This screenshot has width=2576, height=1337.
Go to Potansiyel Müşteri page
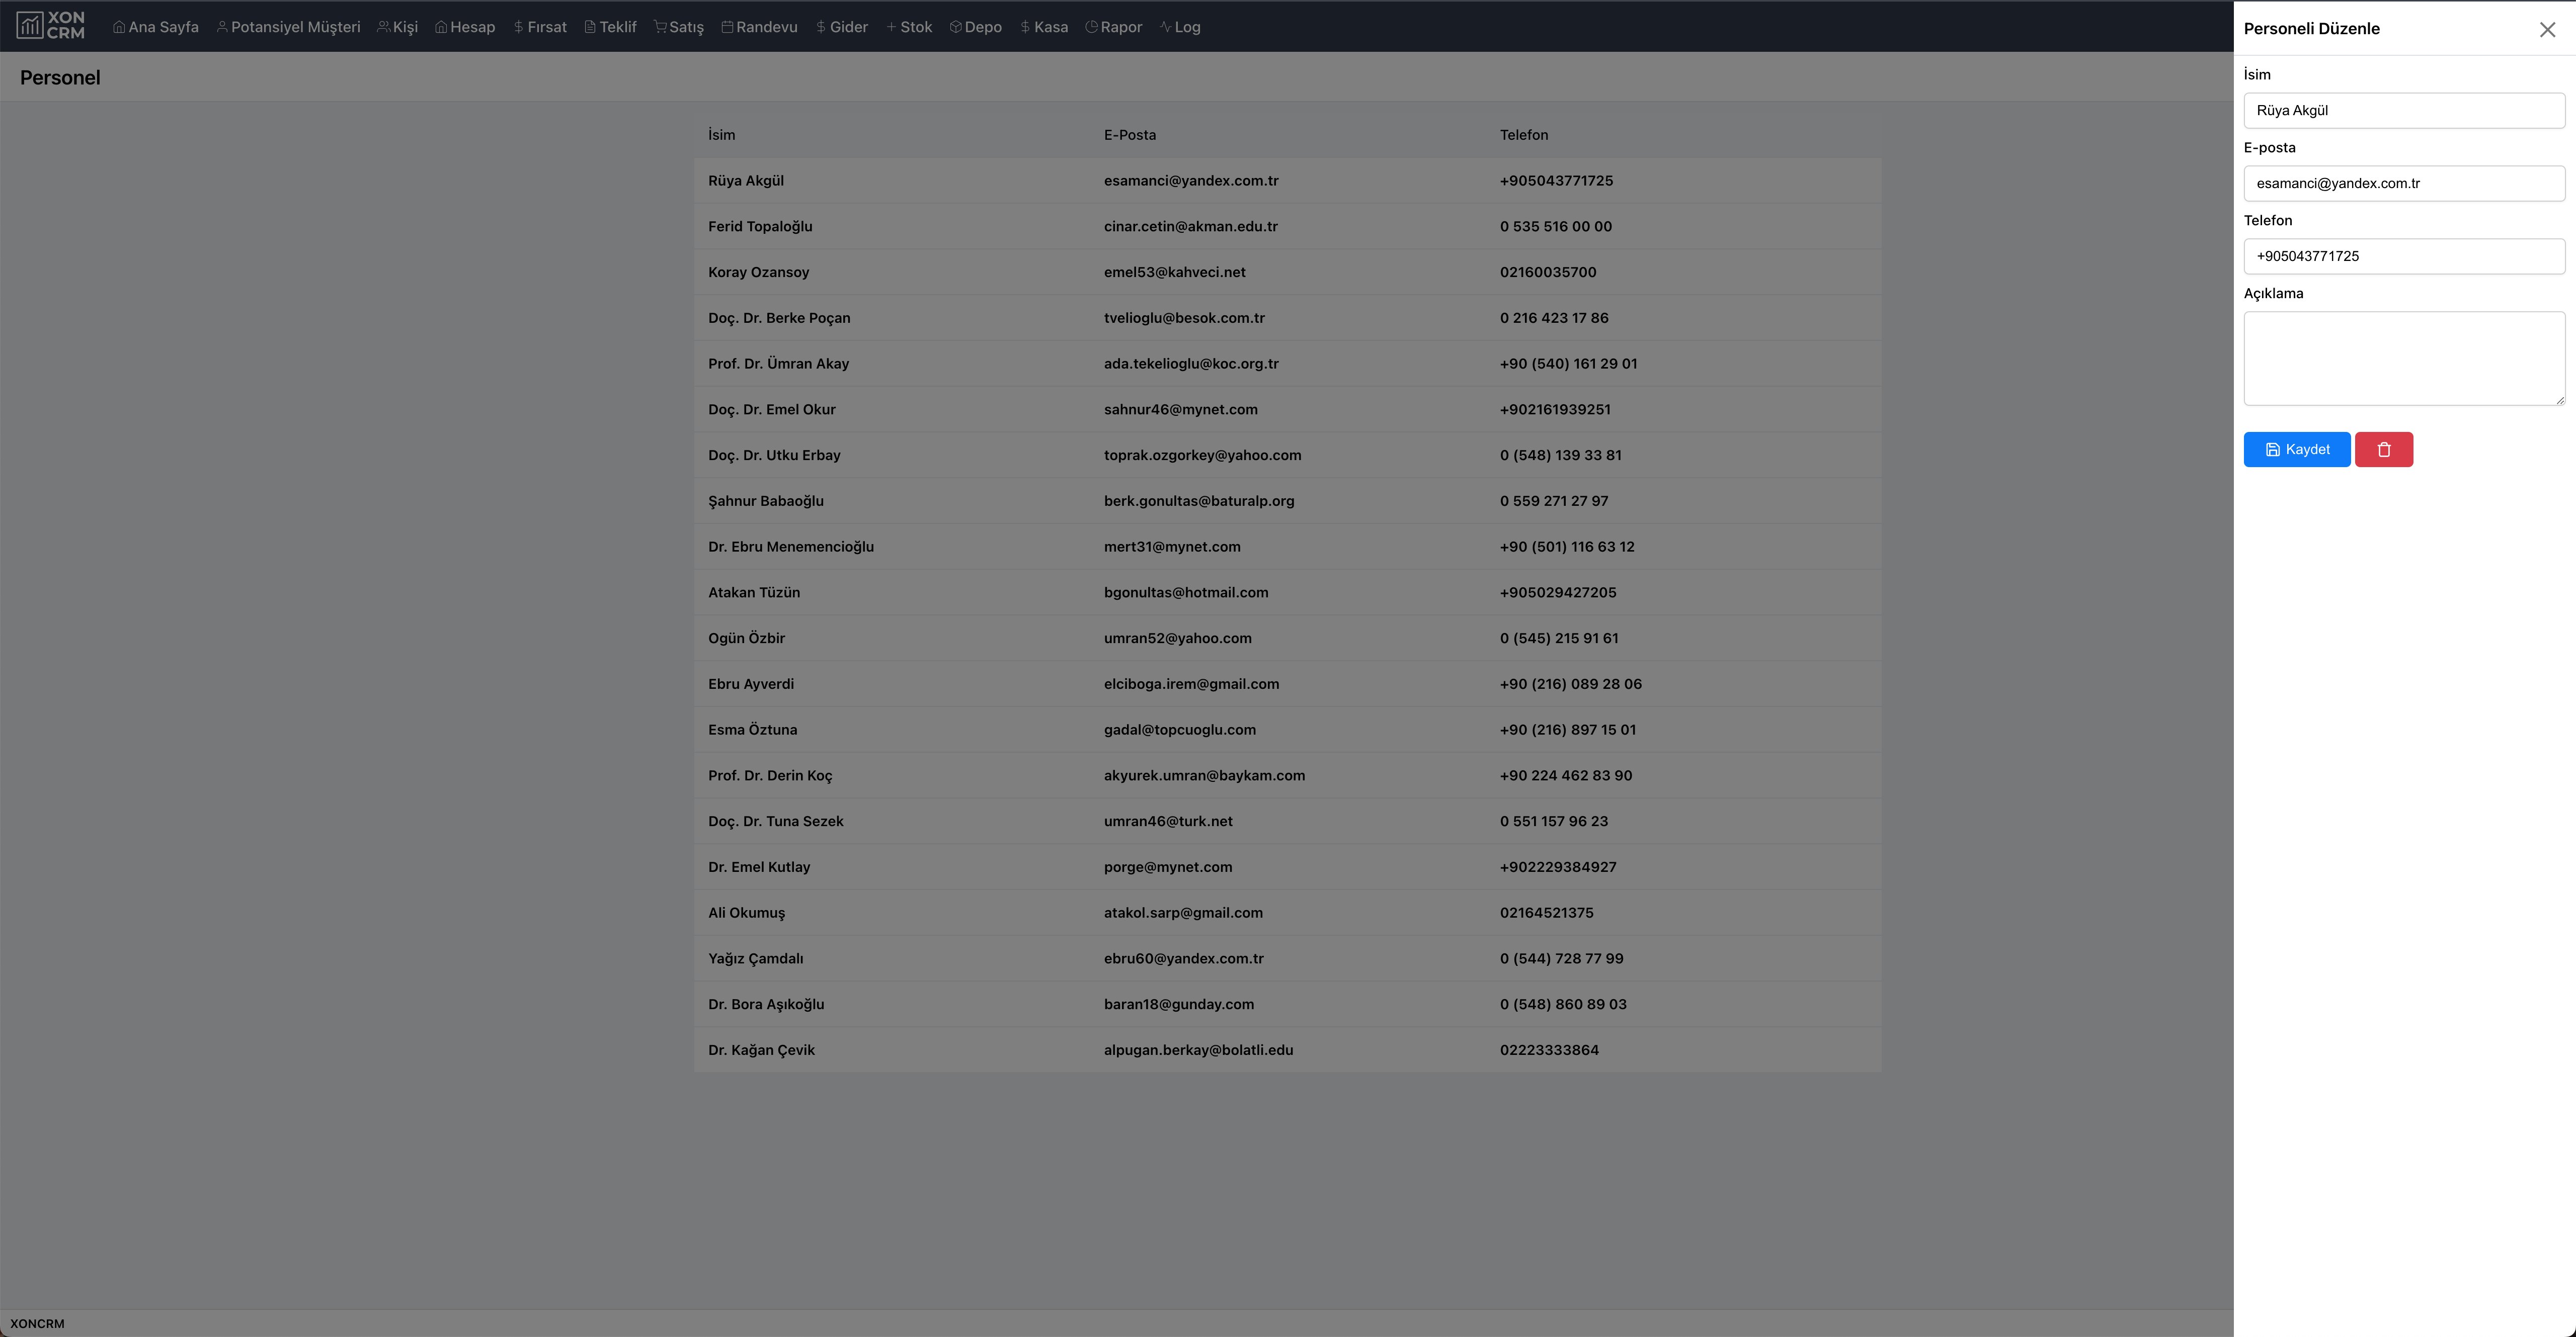[288, 27]
